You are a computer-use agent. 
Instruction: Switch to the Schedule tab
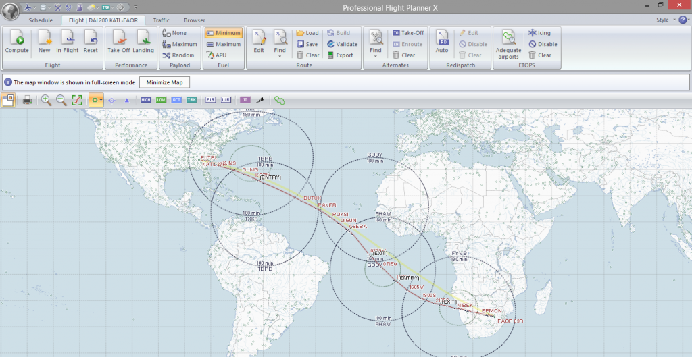point(41,20)
